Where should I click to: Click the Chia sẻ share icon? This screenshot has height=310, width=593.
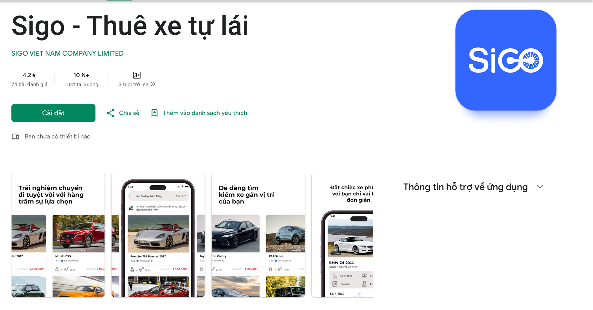(x=111, y=113)
